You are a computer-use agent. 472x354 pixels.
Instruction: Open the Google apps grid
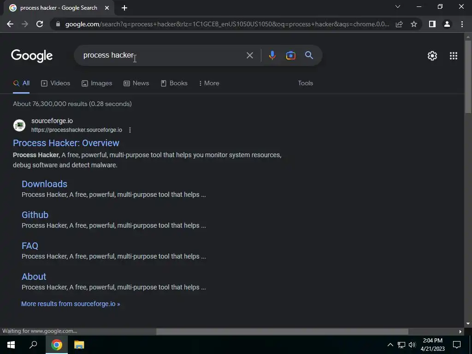[x=454, y=56]
